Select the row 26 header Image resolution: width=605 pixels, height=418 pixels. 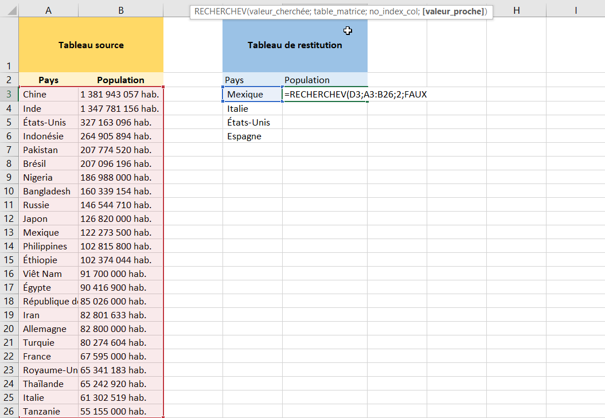pos(9,411)
